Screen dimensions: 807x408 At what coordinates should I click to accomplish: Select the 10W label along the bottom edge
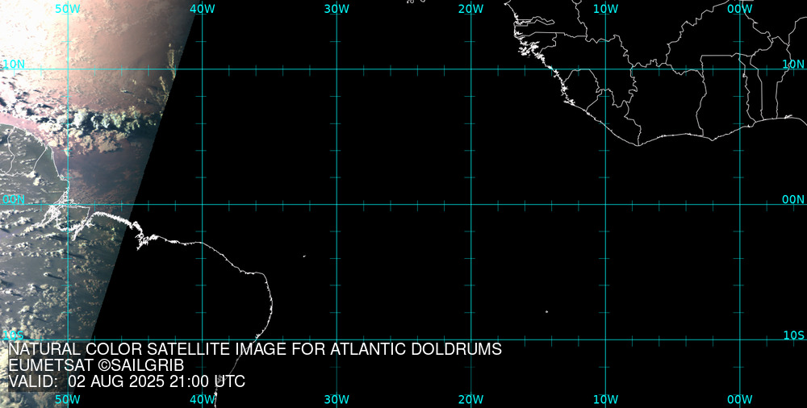coord(605,399)
